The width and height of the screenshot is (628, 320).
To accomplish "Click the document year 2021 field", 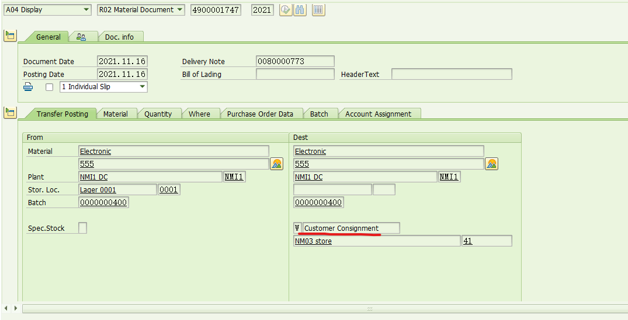I will point(262,10).
